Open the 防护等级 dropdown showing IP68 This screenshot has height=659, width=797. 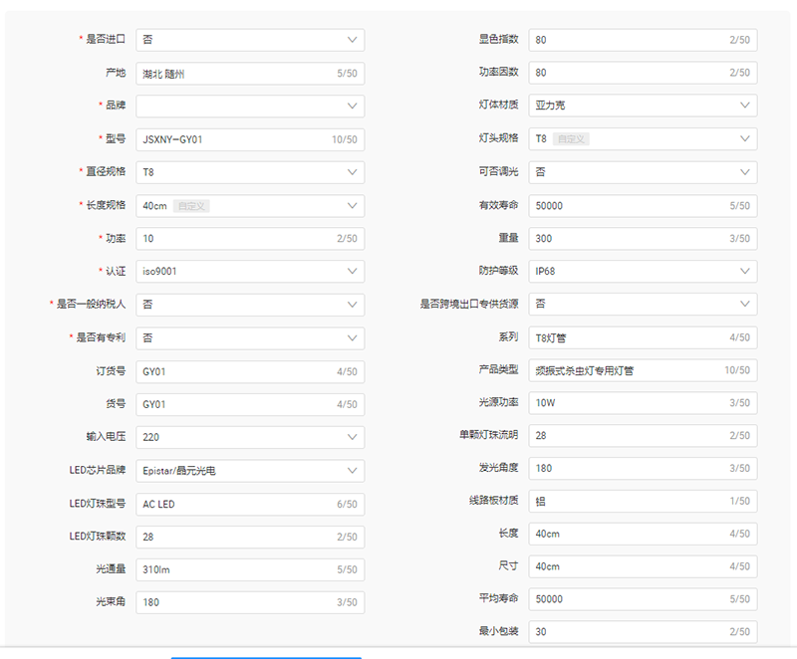641,271
